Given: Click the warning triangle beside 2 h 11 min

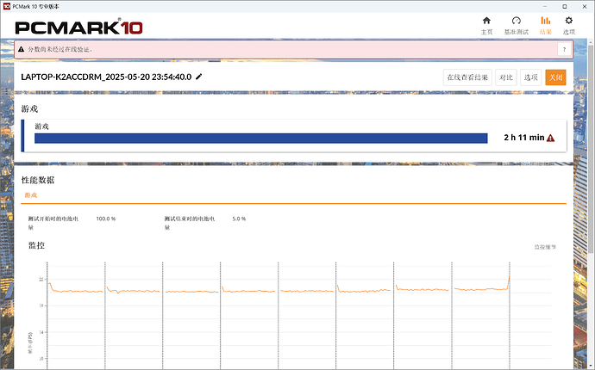Looking at the screenshot, I should [550, 138].
